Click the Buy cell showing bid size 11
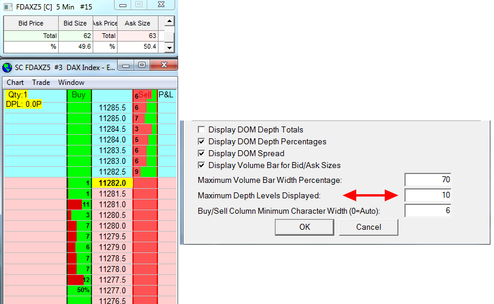The height and width of the screenshot is (304, 494). 79,204
